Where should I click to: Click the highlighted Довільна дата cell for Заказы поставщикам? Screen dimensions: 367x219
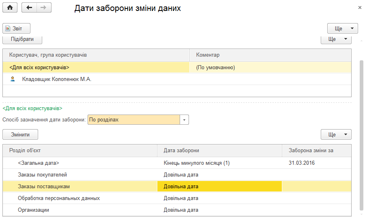tap(219, 187)
